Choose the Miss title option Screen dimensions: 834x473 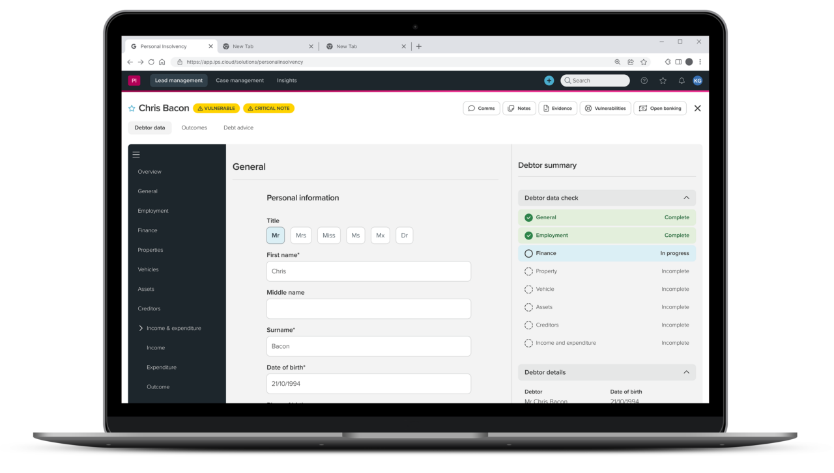coord(328,236)
